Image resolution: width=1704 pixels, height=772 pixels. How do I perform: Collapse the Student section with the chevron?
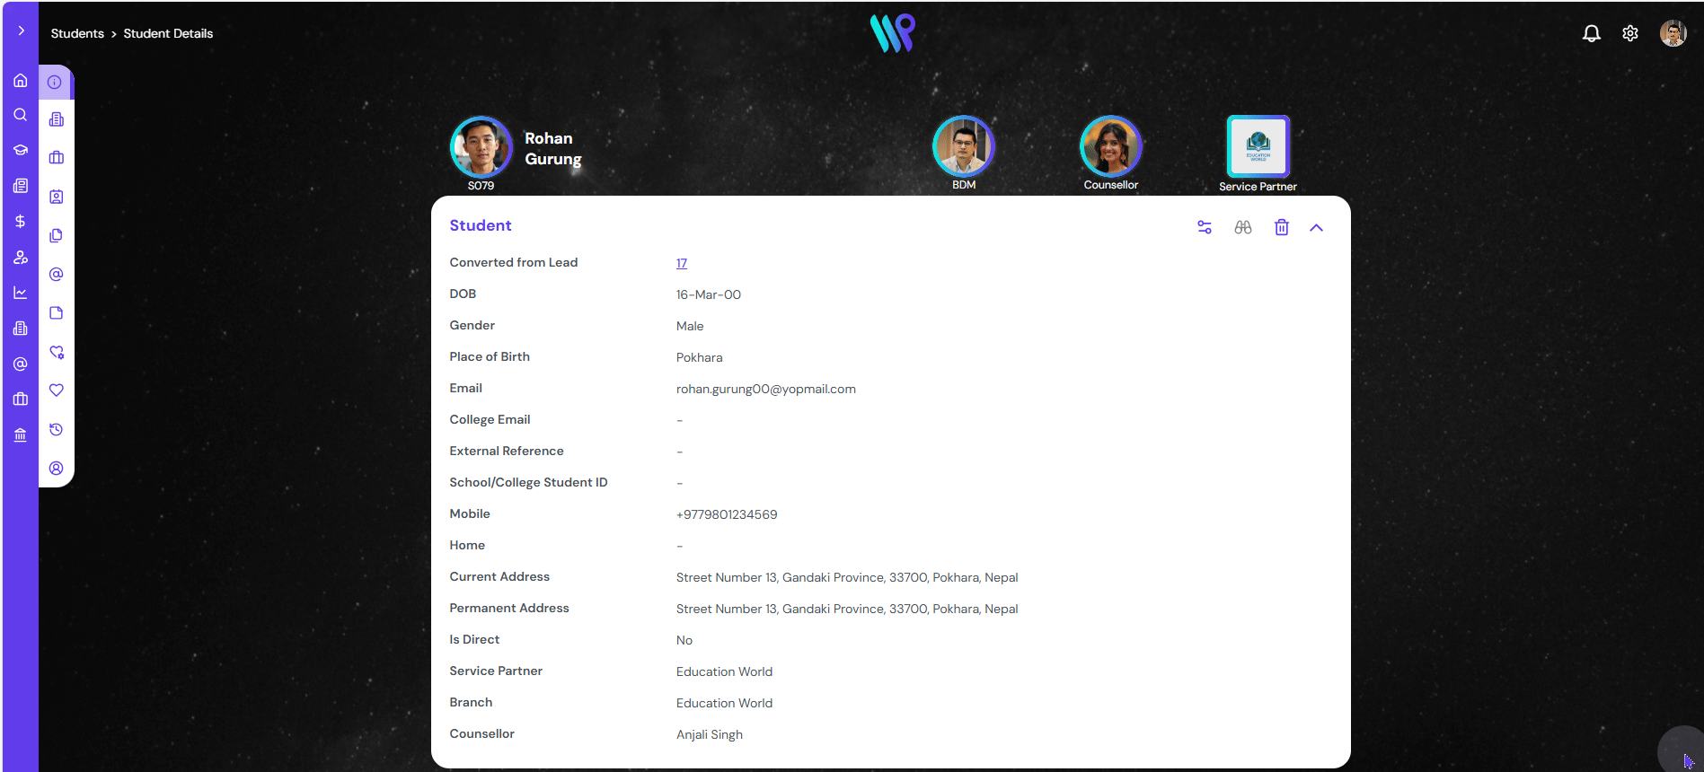tap(1317, 227)
